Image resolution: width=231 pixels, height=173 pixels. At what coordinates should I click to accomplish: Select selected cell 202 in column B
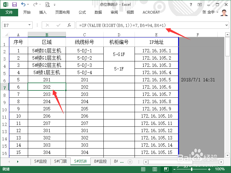[x=47, y=87]
